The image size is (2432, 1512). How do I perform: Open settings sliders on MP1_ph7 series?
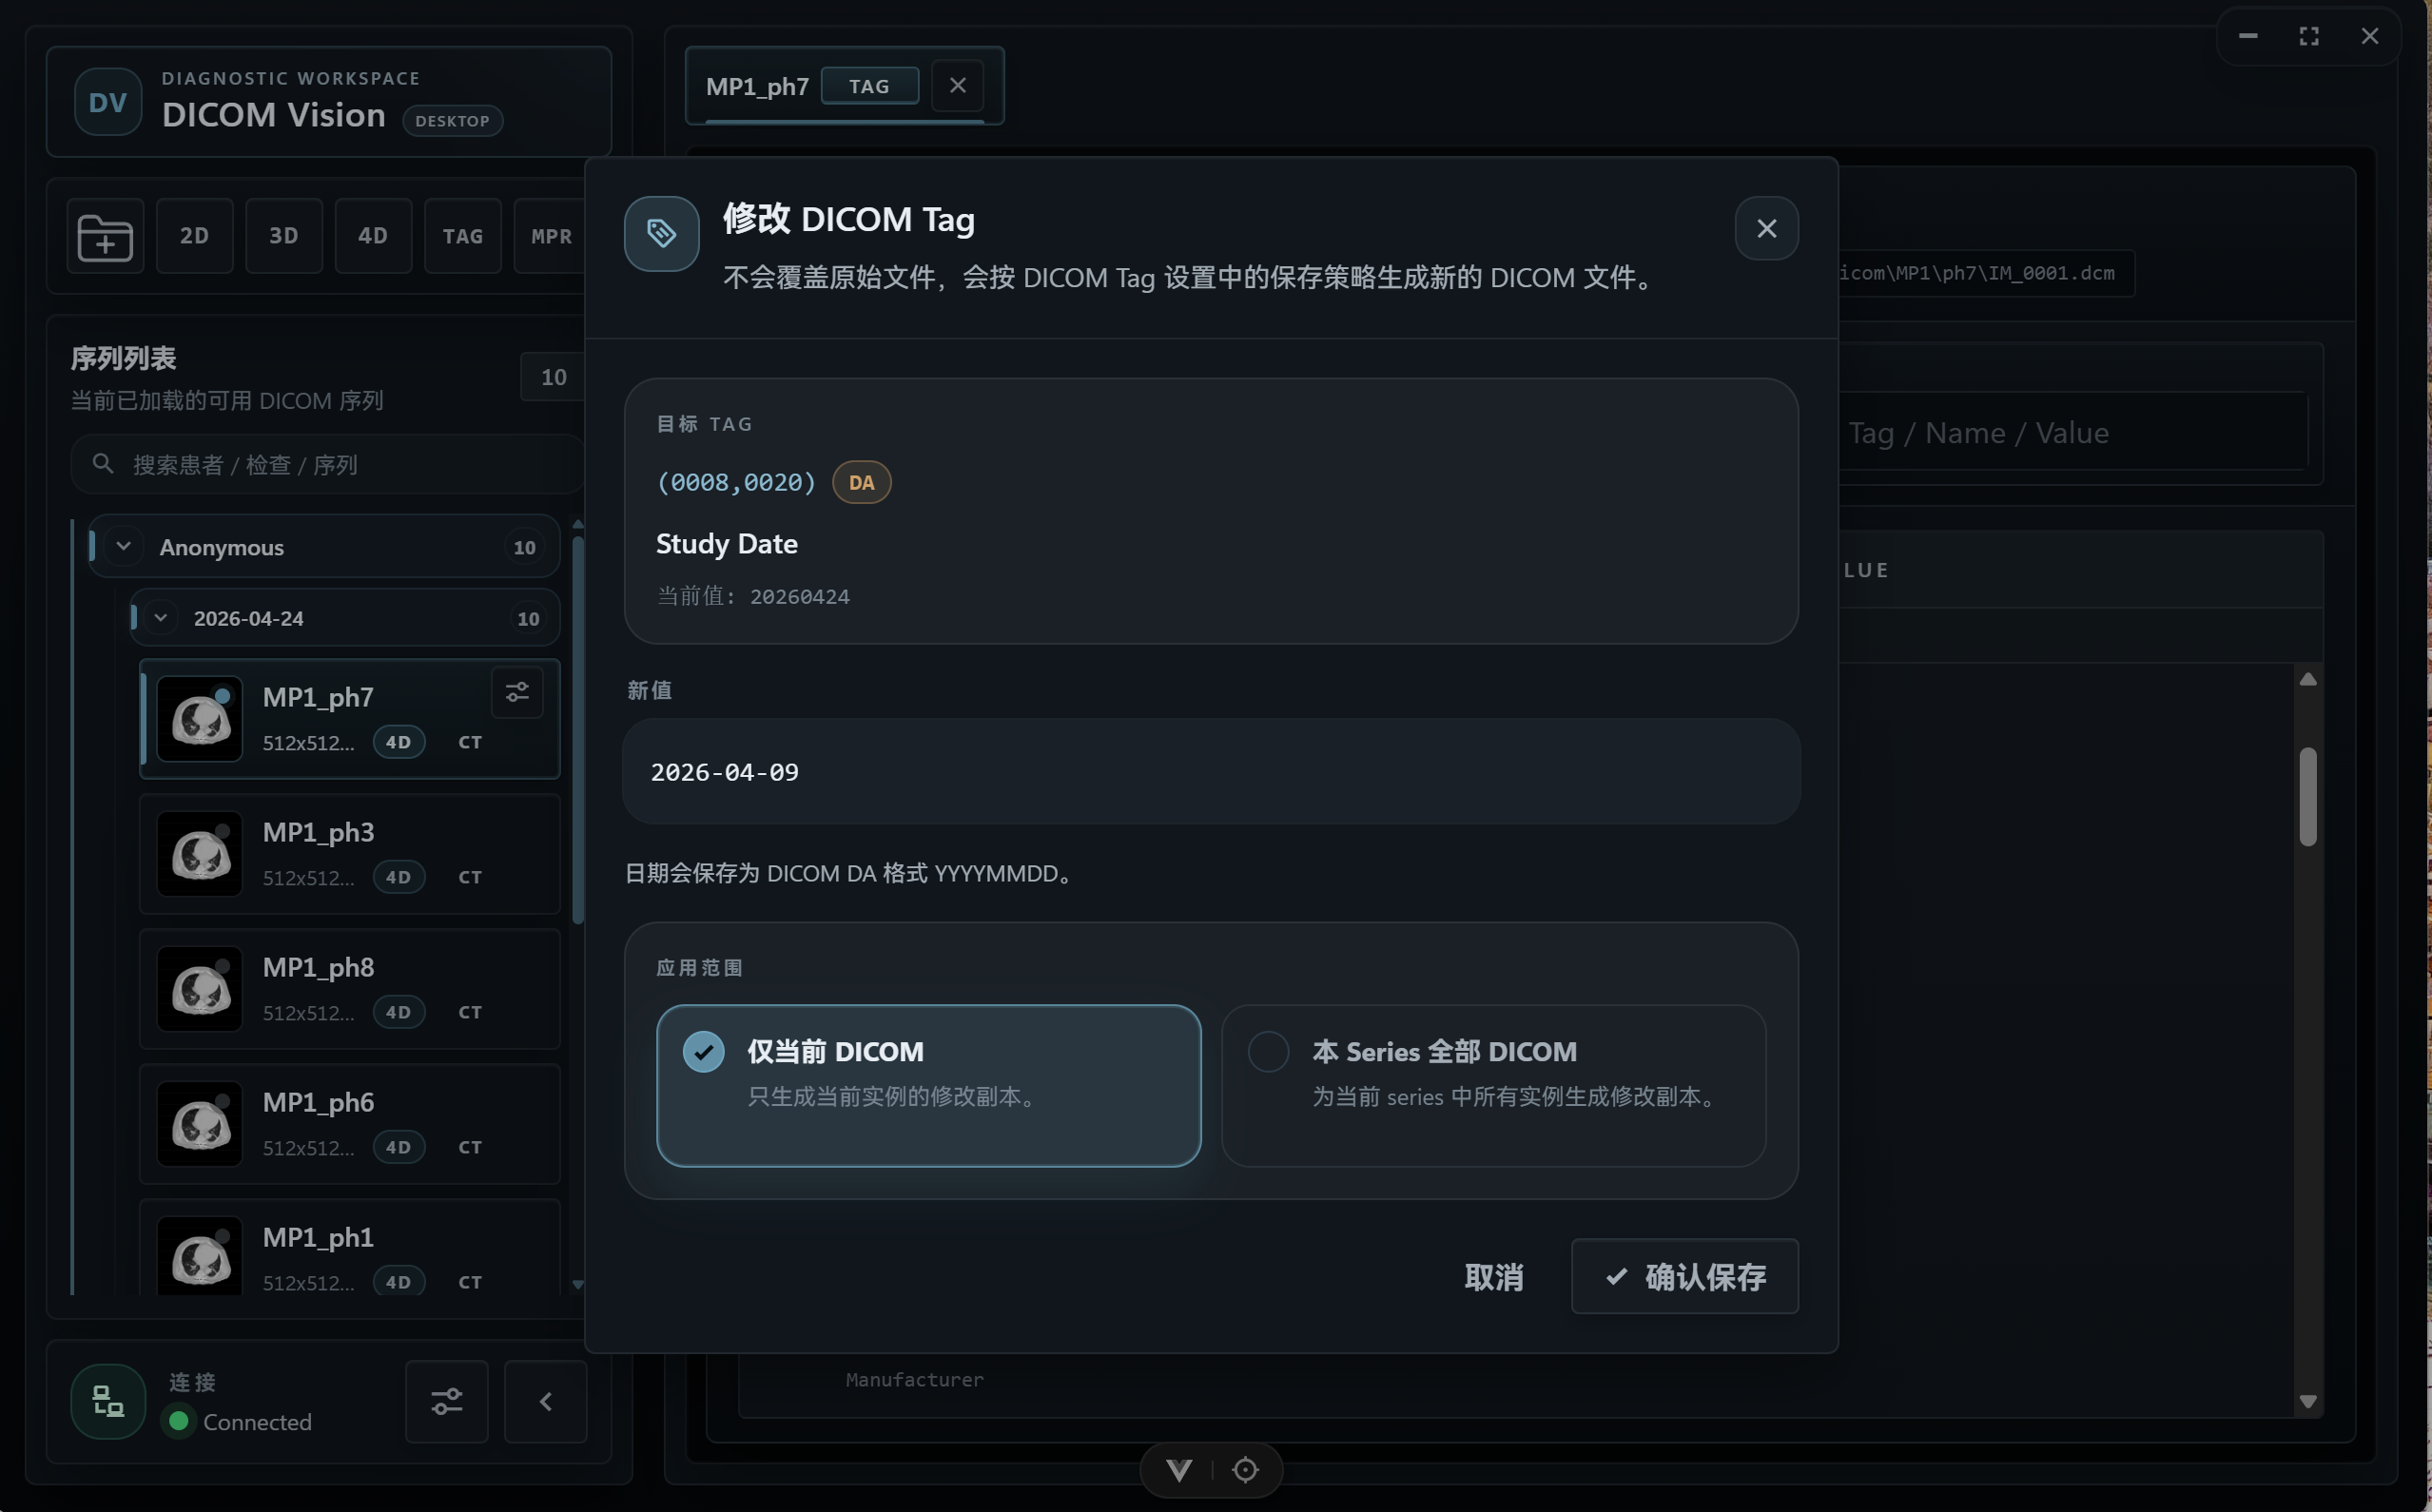coord(517,692)
